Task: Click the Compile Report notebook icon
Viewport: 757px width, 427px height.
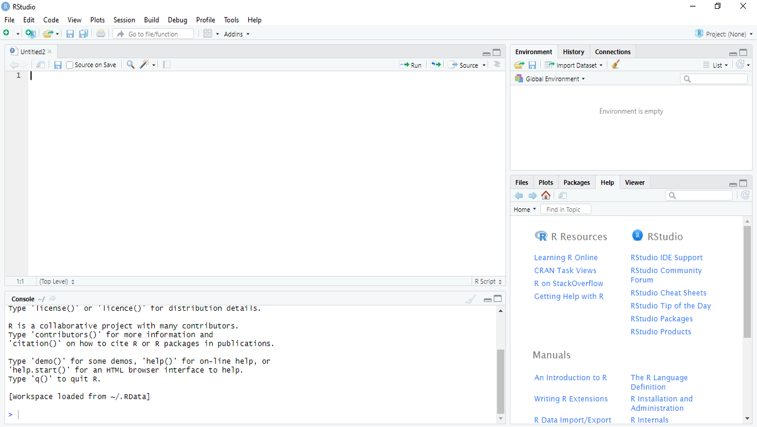Action: [167, 65]
